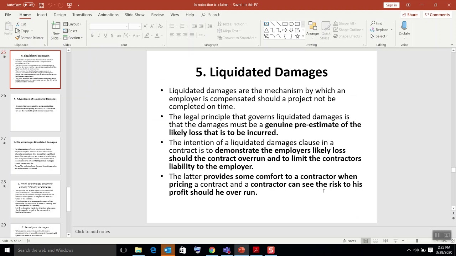Click the Numbering list icon

tap(182, 26)
